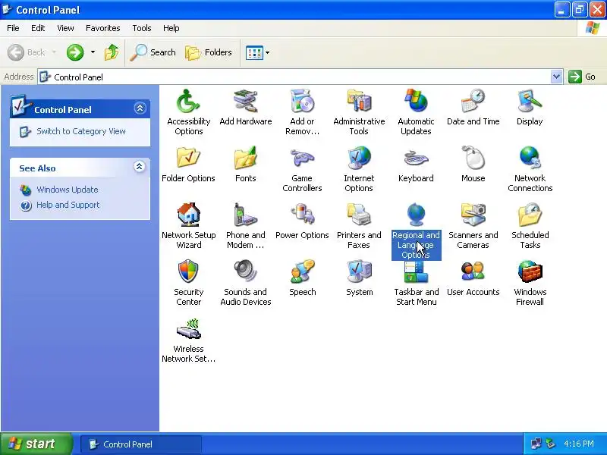Open the Tools menu
This screenshot has height=455, width=607.
pos(142,28)
